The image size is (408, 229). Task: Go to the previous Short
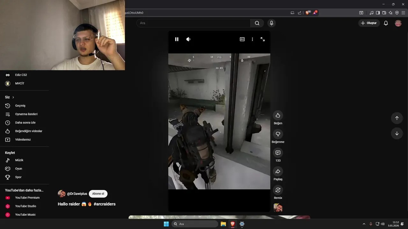[397, 118]
